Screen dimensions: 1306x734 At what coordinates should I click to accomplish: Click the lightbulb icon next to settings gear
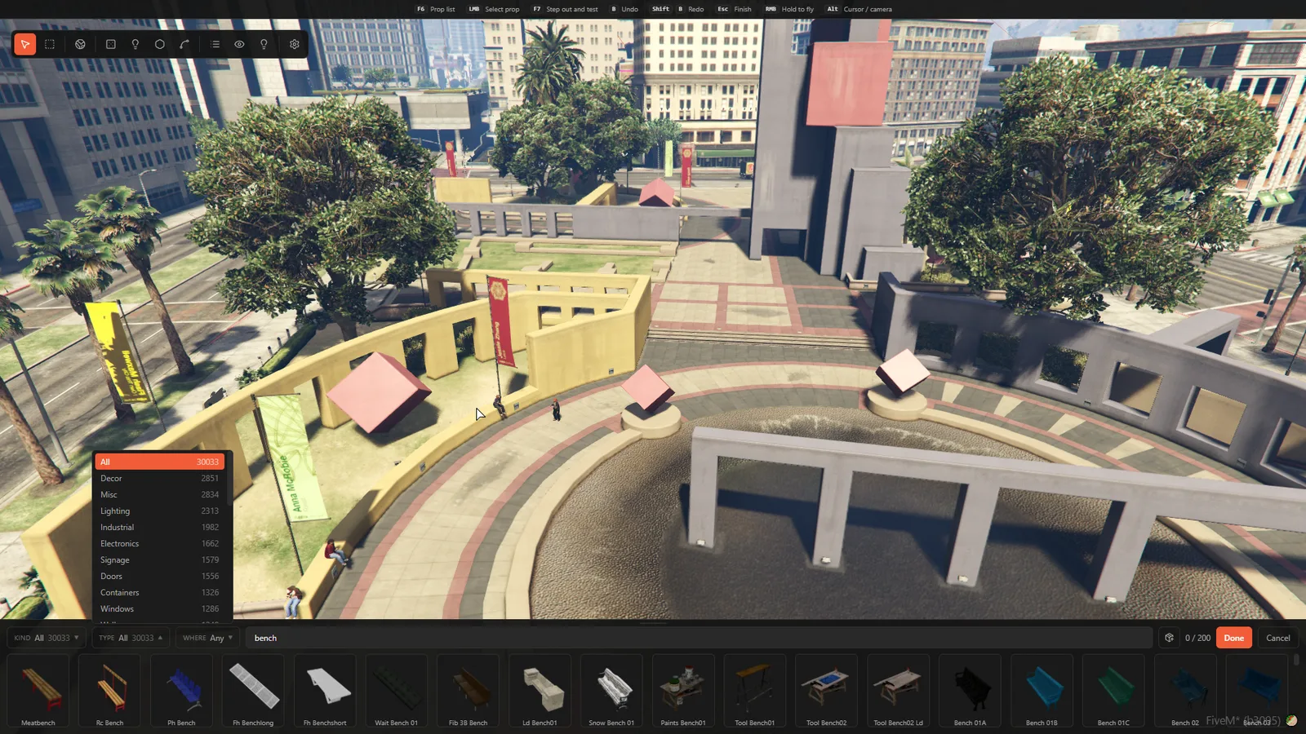[x=264, y=44]
